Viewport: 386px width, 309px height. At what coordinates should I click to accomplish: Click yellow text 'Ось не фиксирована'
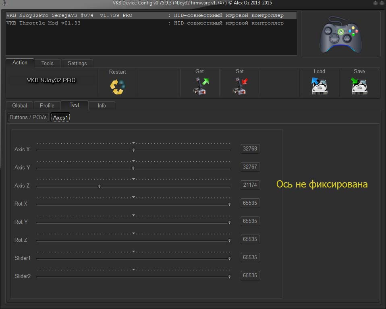point(322,184)
